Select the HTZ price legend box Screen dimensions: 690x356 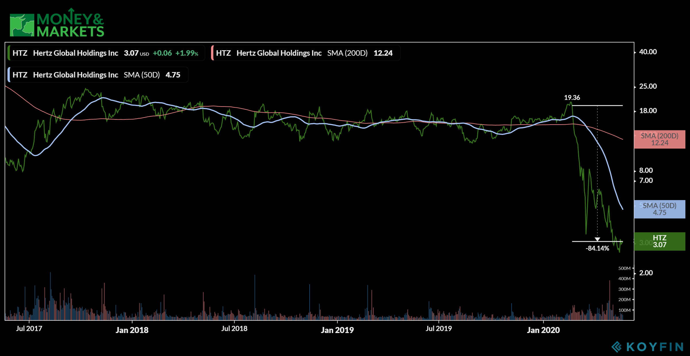[x=106, y=53]
